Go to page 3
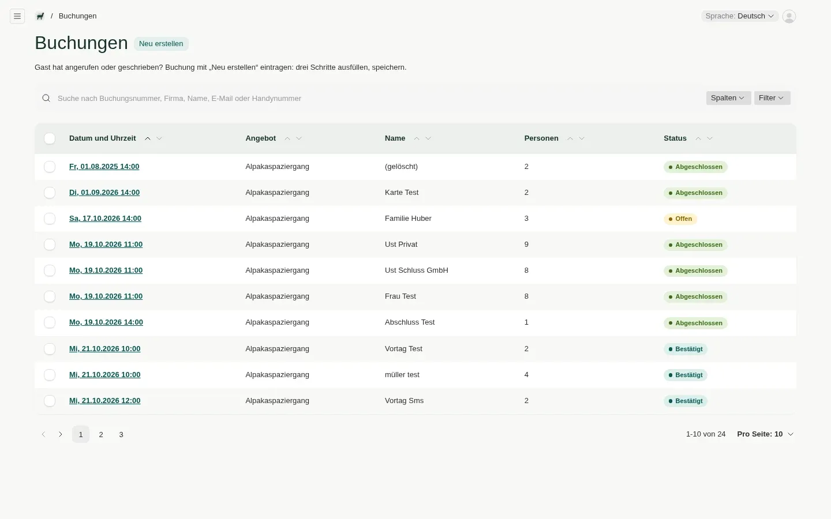The width and height of the screenshot is (831, 519). 121,434
